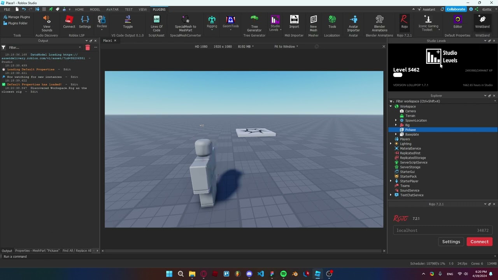Switch to Properties - MeshPart Pickaxe tab

tap(37, 251)
